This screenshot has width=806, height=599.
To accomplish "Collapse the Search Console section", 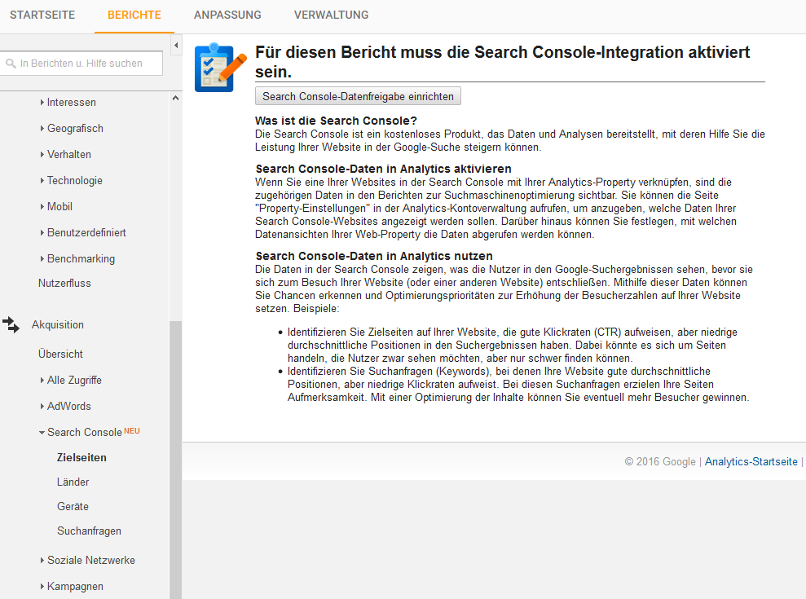I will click(x=80, y=433).
